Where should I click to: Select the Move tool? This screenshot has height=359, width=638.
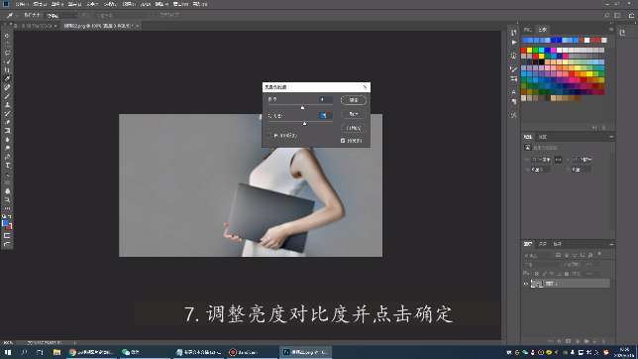coord(7,36)
